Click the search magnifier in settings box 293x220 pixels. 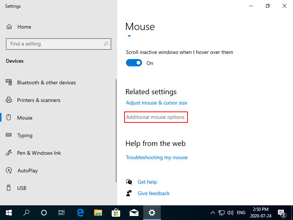106,44
